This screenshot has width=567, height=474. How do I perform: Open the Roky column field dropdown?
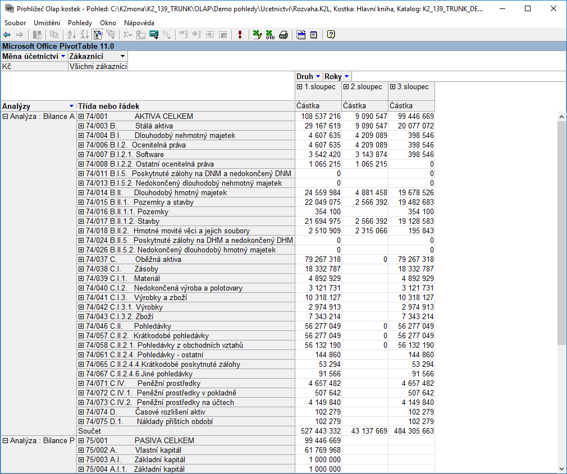click(346, 77)
